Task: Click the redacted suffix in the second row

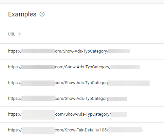Action: (x=125, y=67)
